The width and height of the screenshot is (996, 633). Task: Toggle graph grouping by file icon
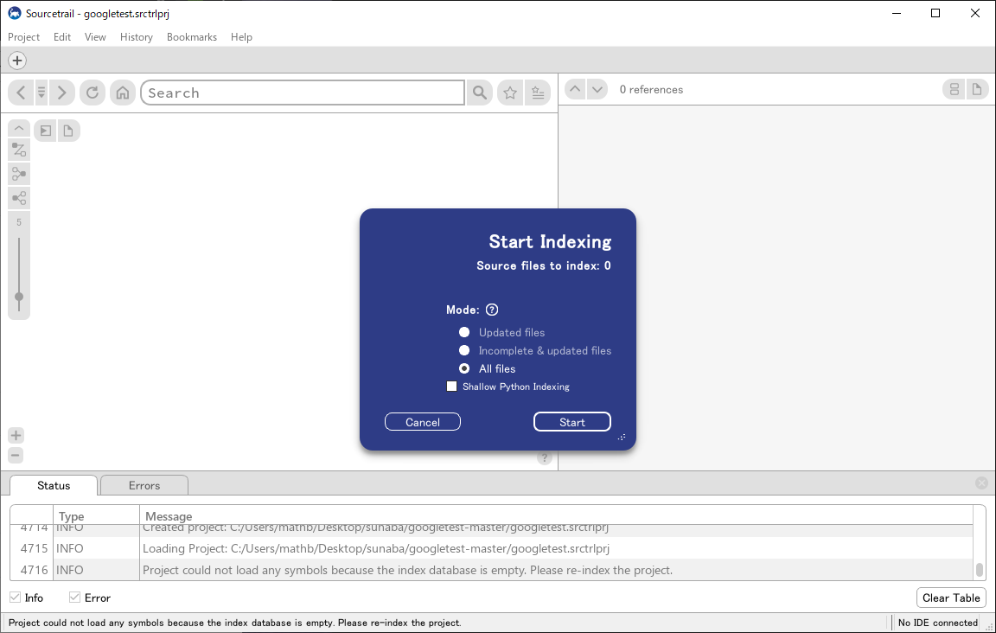[x=68, y=131]
